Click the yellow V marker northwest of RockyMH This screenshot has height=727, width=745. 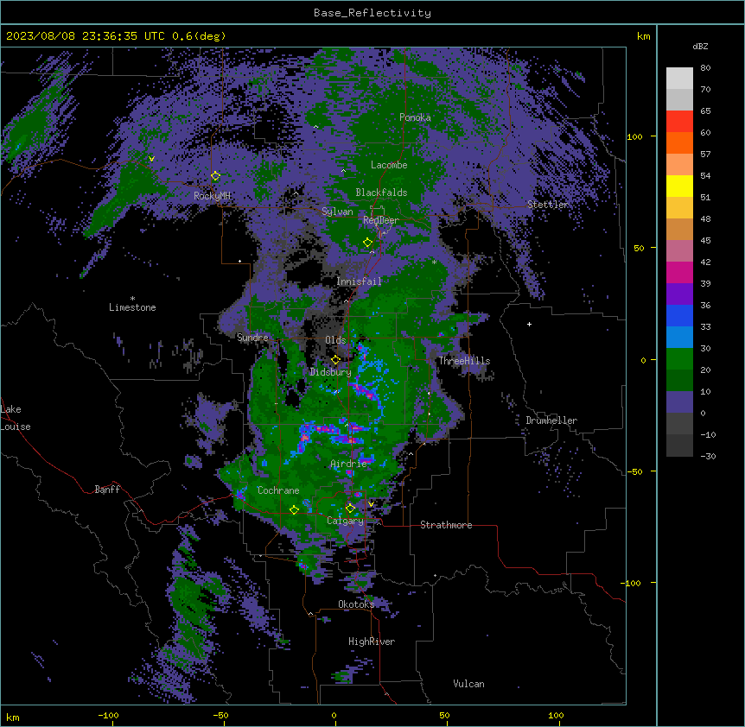[151, 159]
